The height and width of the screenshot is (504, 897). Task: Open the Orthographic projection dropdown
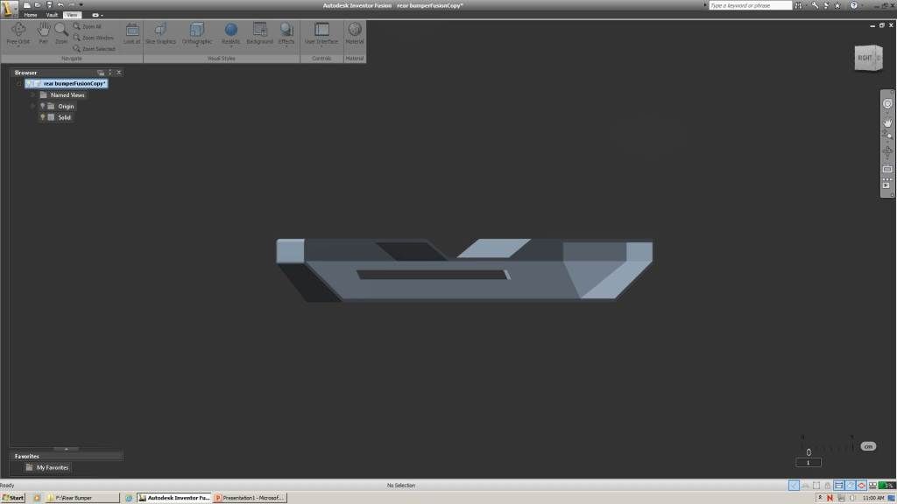(x=197, y=33)
